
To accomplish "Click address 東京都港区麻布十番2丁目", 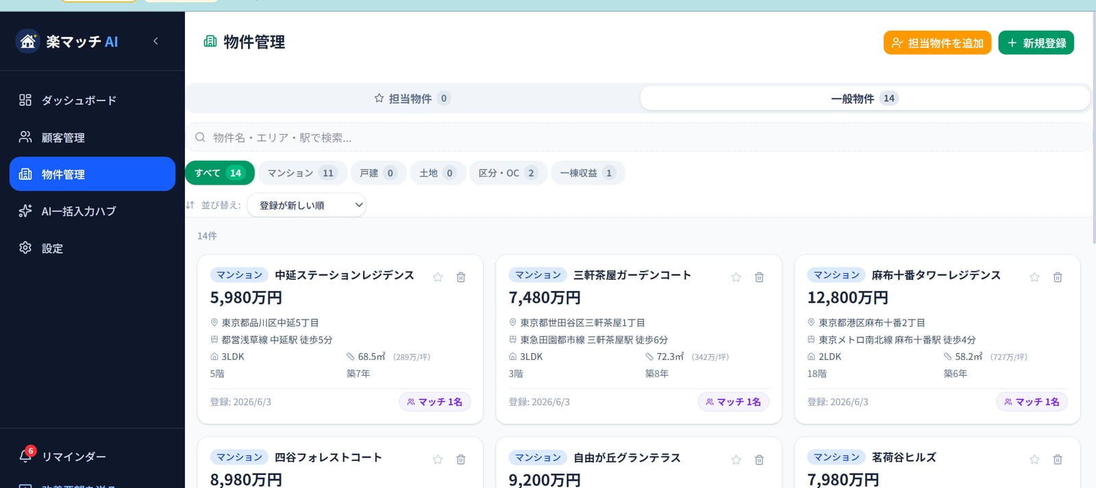I will click(872, 322).
